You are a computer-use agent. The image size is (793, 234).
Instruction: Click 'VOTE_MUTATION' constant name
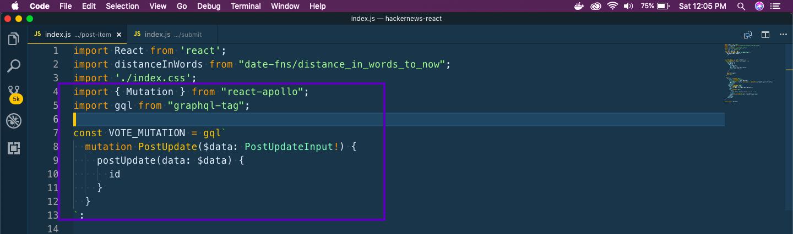147,133
